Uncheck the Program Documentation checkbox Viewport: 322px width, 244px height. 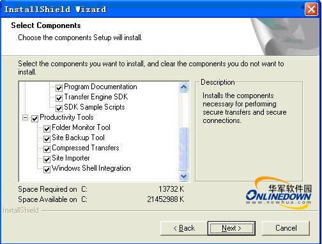coord(59,87)
